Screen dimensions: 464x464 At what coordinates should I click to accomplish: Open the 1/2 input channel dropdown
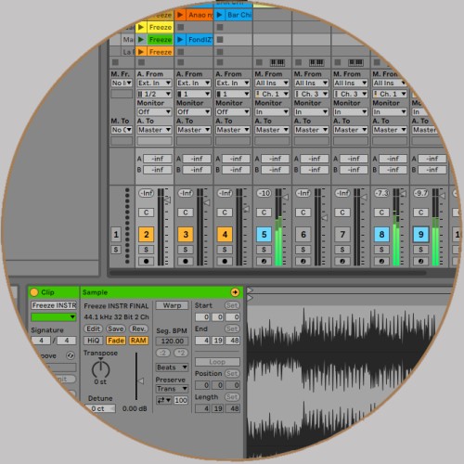pyautogui.click(x=154, y=94)
